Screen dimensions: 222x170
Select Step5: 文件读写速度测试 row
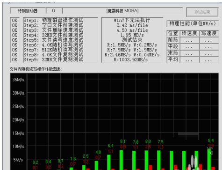pos(53,40)
